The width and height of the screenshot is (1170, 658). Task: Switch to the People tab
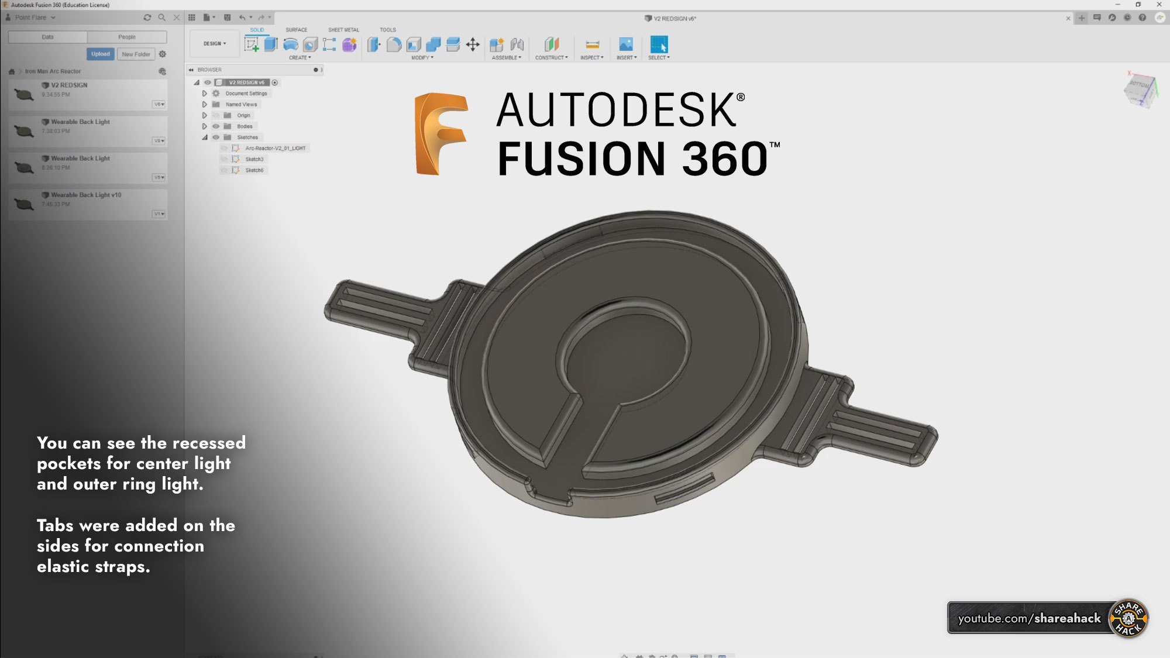click(x=127, y=37)
